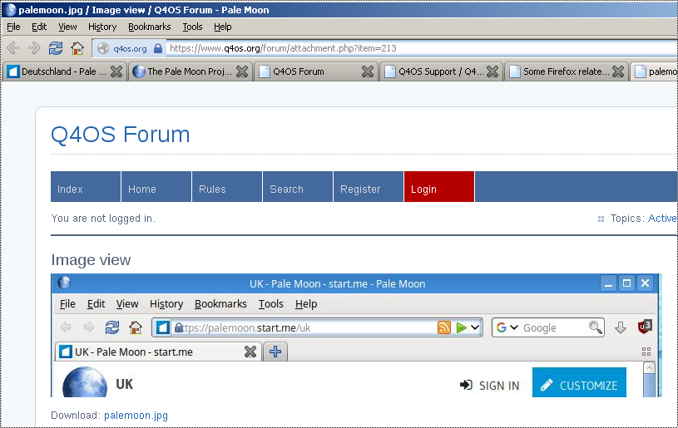Click the q4os.org site identity globe icon
The height and width of the screenshot is (428, 678).
(x=103, y=48)
